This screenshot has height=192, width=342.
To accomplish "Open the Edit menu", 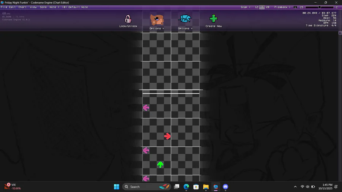I will pos(12,7).
